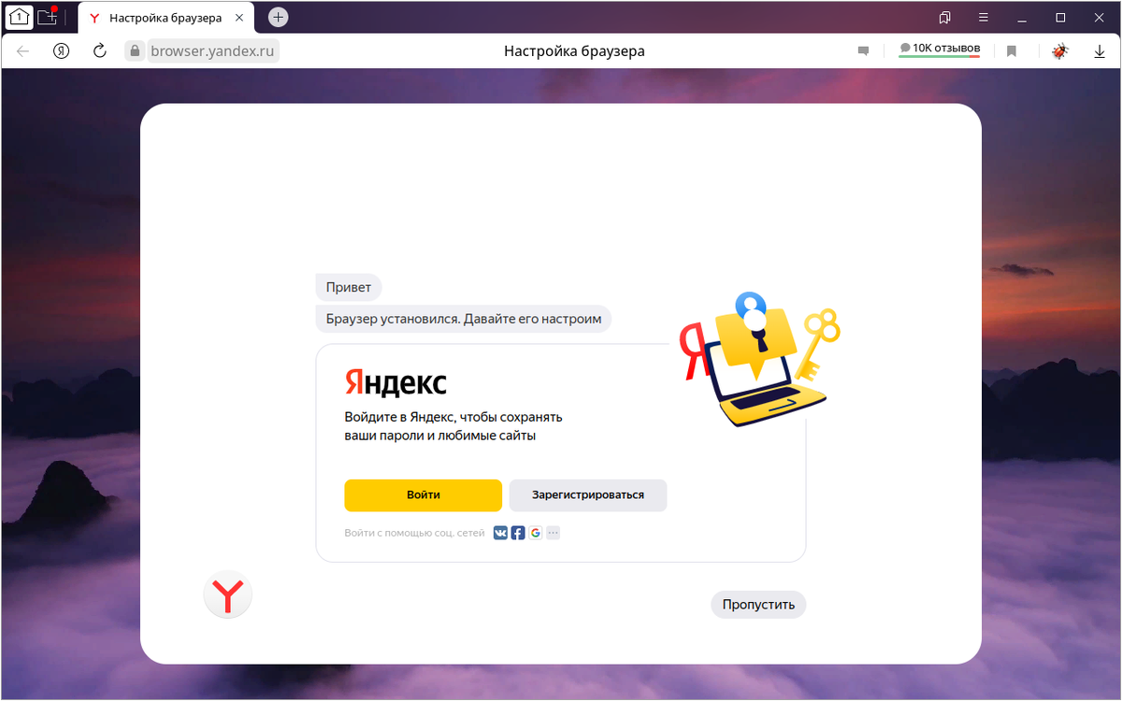Open the browser hamburger menu
The image size is (1122, 701).
(983, 17)
